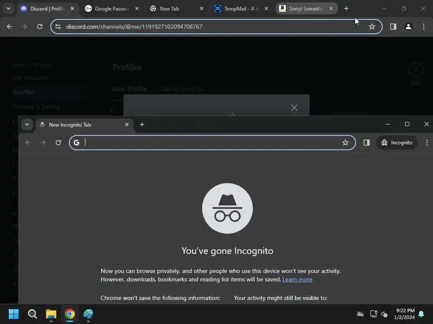The image size is (433, 324).
Task: Add new tab in Incognito window
Action: tap(142, 124)
